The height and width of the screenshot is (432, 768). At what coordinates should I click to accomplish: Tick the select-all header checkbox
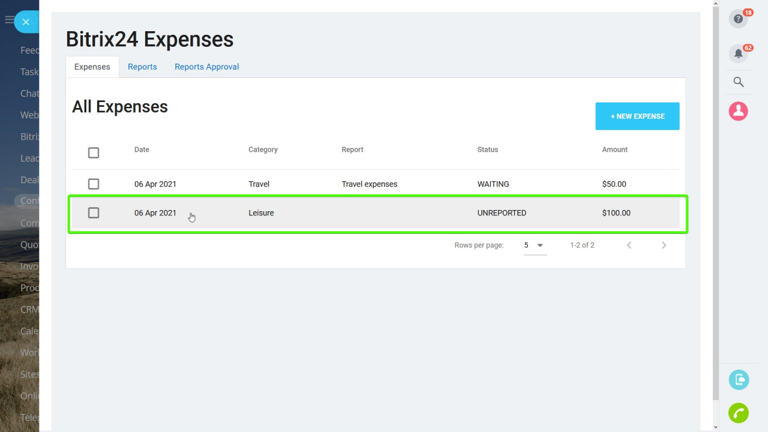pyautogui.click(x=94, y=153)
